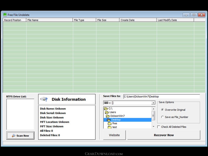This screenshot has width=208, height=156.
Task: Sort by File Size column header
Action: [108, 20]
